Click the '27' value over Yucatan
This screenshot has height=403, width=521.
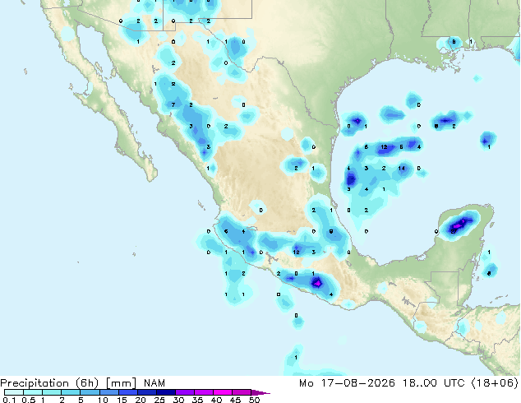point(454,231)
